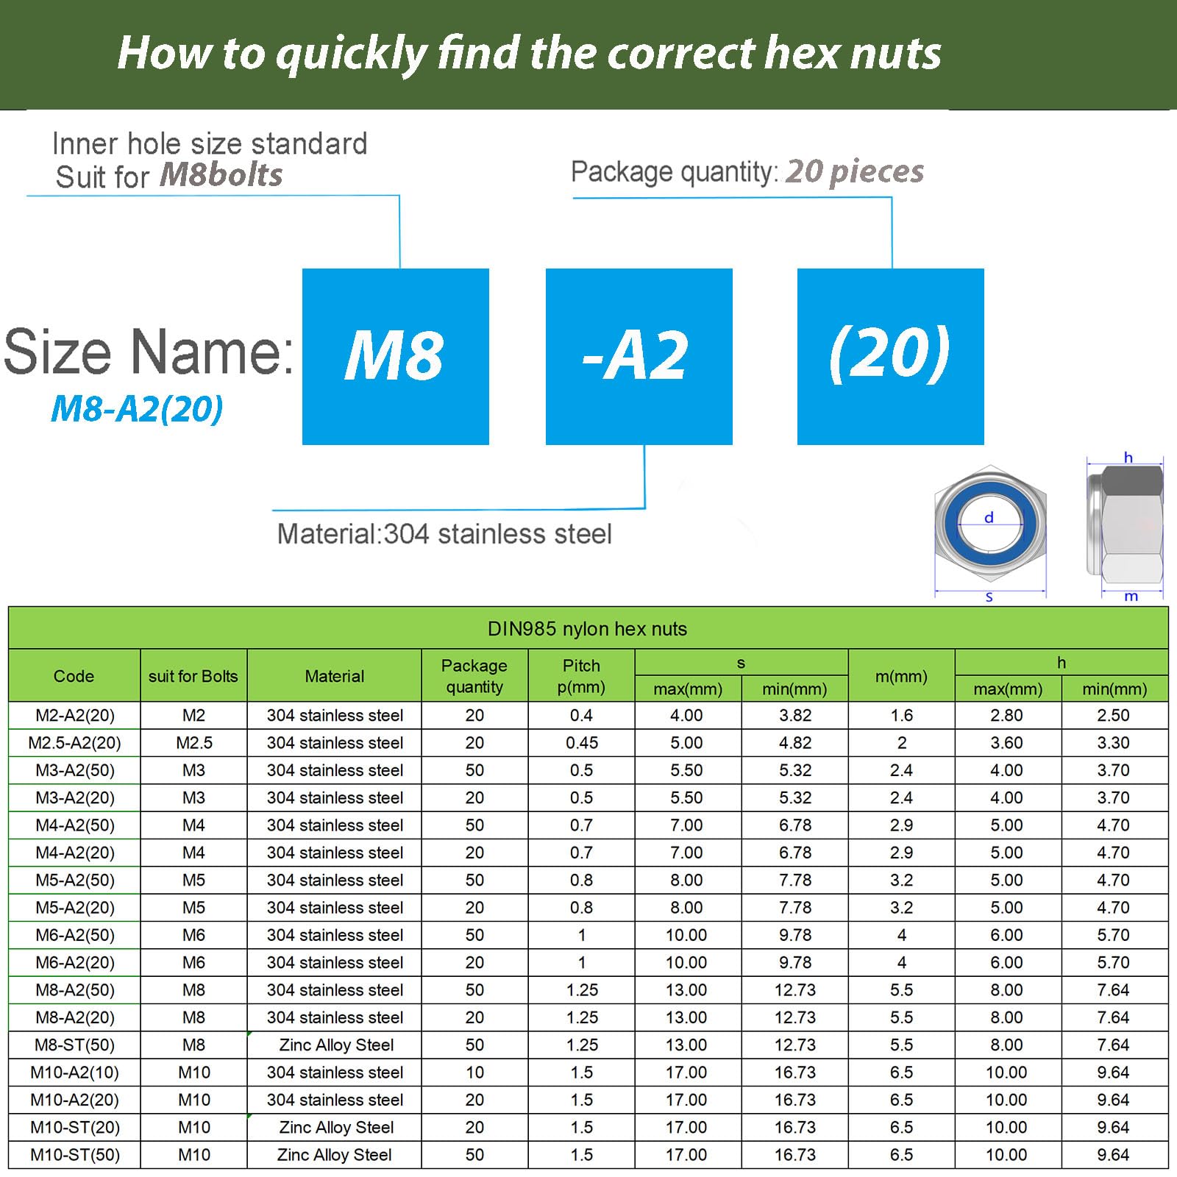
Task: Click the front-view hex nut diagram
Action: point(990,523)
